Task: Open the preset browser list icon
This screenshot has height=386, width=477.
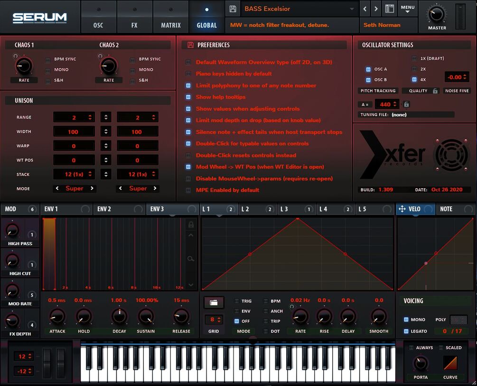Action: (x=389, y=9)
